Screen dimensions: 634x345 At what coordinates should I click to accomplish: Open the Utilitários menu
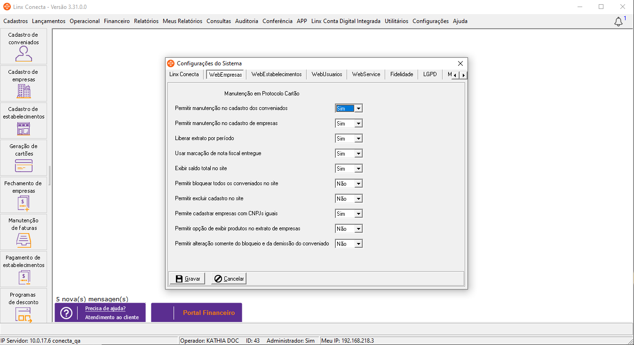click(x=396, y=21)
